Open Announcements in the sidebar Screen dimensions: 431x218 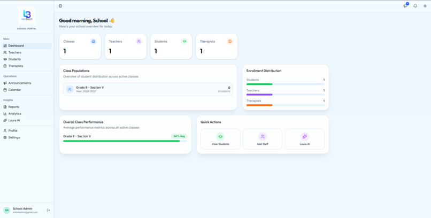coord(27,83)
